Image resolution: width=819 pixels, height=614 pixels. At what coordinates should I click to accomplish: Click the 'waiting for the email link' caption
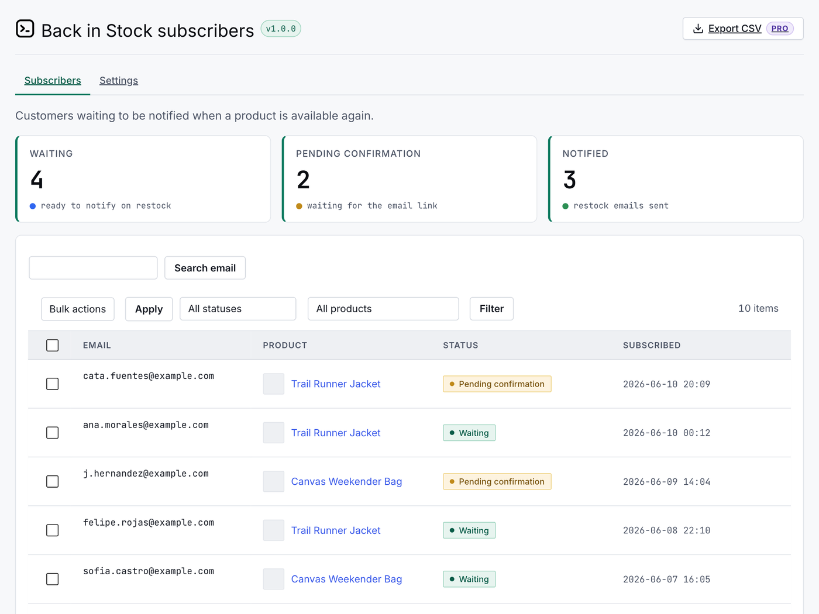pyautogui.click(x=372, y=206)
